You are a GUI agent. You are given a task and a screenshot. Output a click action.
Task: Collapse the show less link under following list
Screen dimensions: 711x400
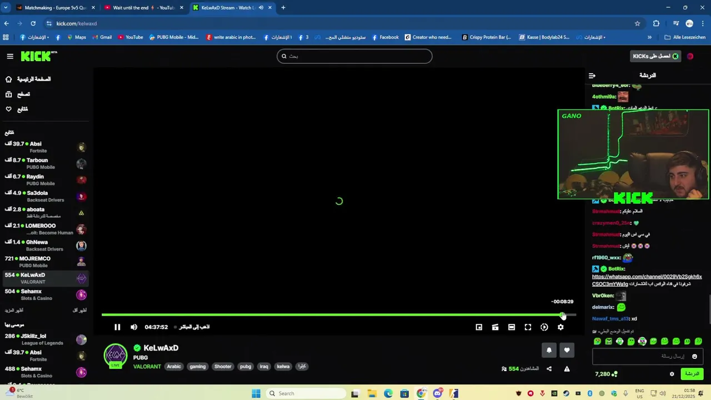pyautogui.click(x=79, y=310)
